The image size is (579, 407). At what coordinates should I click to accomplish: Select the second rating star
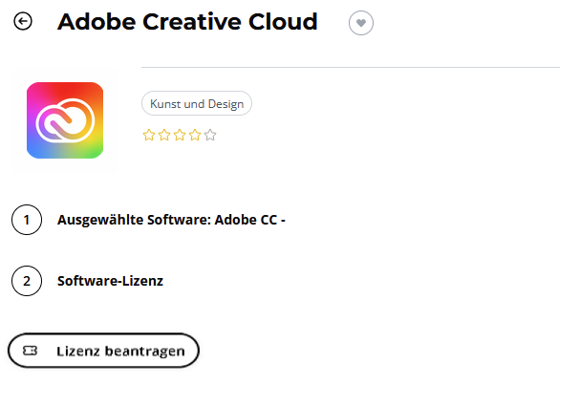point(164,135)
